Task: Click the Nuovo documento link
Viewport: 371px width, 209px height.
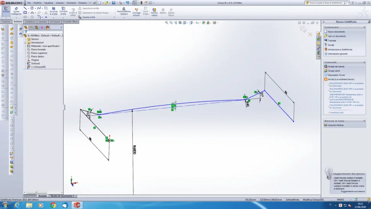Action: click(336, 32)
